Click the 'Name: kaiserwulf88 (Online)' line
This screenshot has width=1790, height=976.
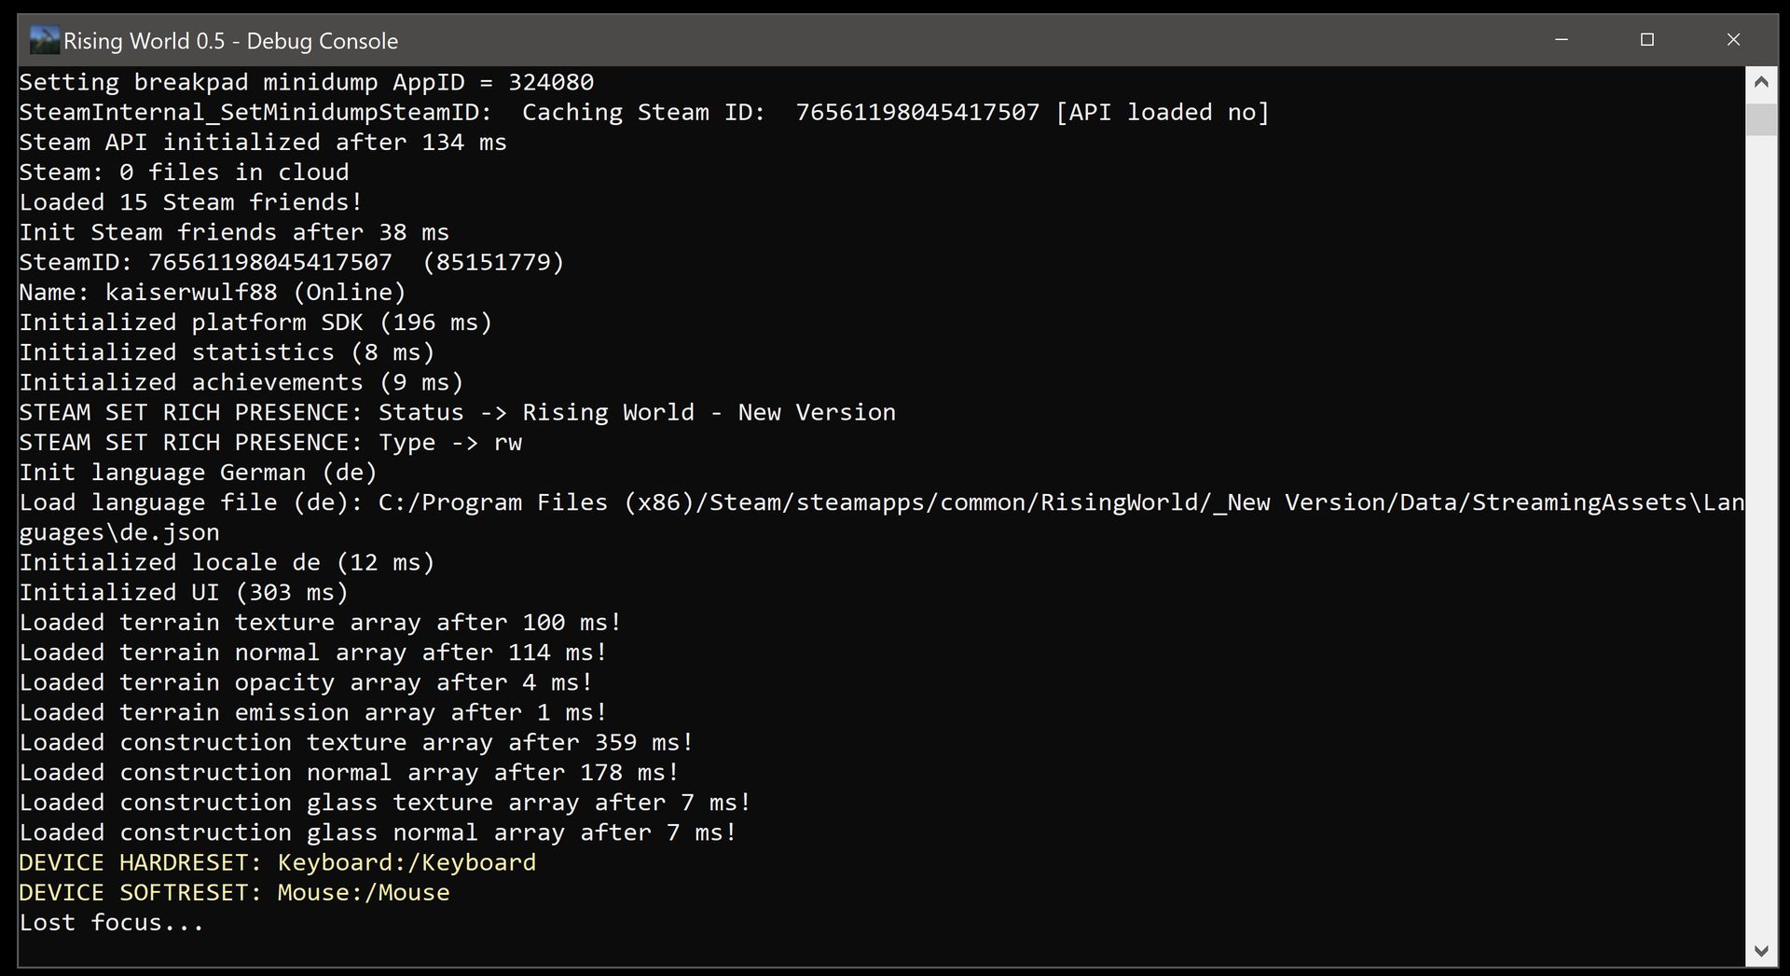tap(213, 292)
